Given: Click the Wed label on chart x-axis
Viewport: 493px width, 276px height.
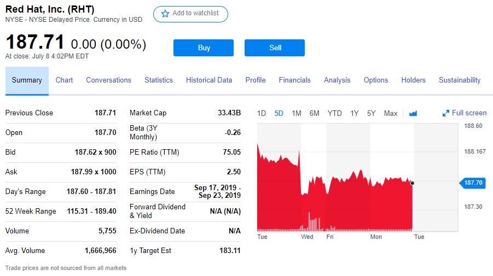Looking at the screenshot, I should [x=307, y=237].
